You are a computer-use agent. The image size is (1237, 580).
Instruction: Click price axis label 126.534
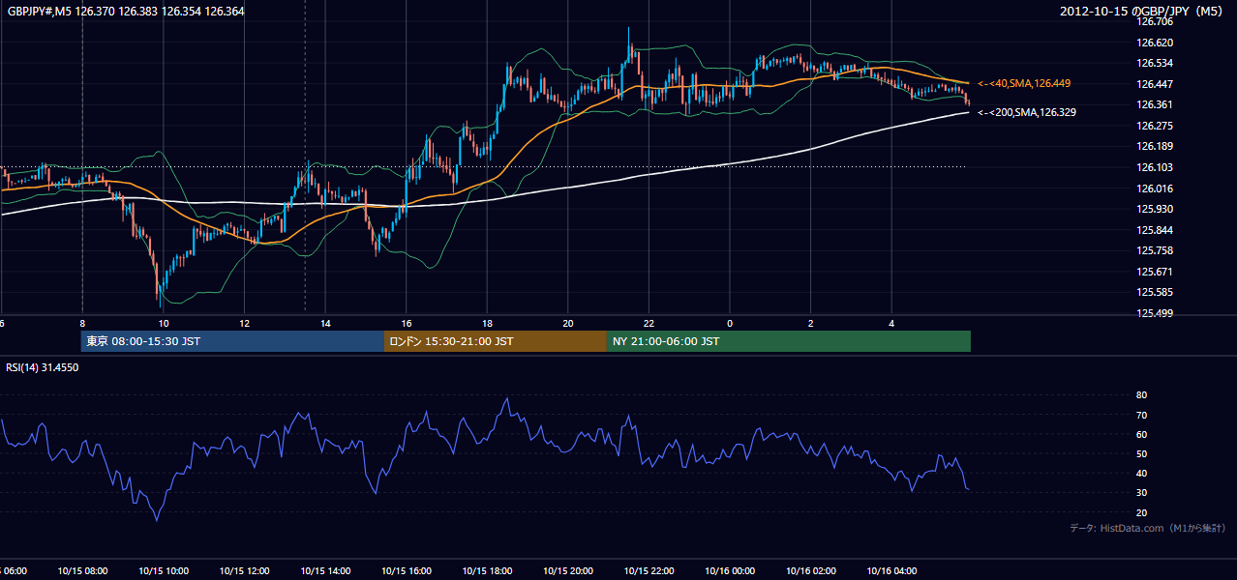click(1156, 63)
